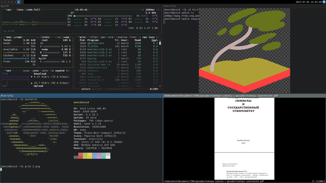Toggle process tree view
326x183 pixels.
(x=133, y=37)
